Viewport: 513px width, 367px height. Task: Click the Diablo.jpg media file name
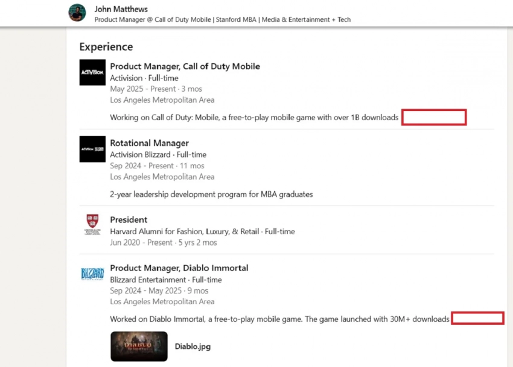193,346
